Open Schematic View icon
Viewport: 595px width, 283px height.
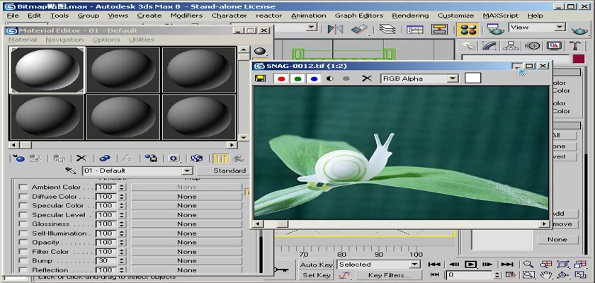click(439, 29)
